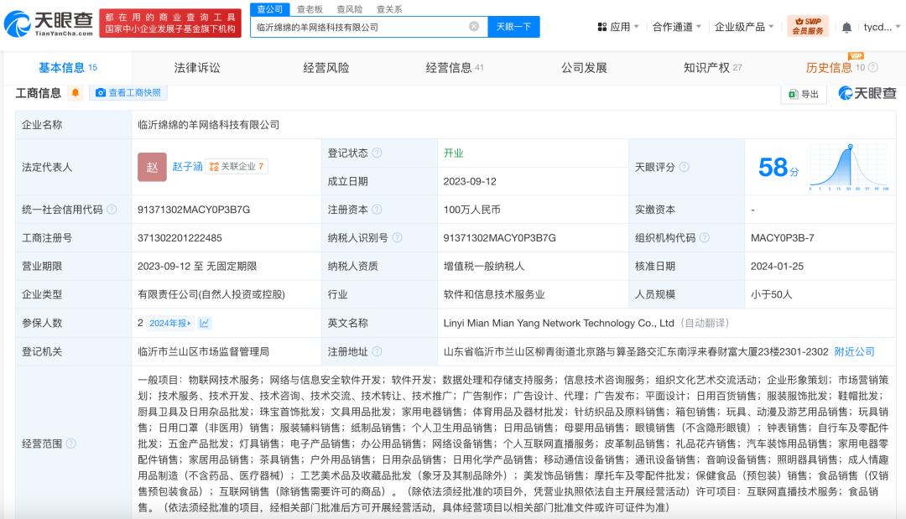906x519 pixels.
Task: Click the help icon next to 注册地址
Action: (377, 351)
